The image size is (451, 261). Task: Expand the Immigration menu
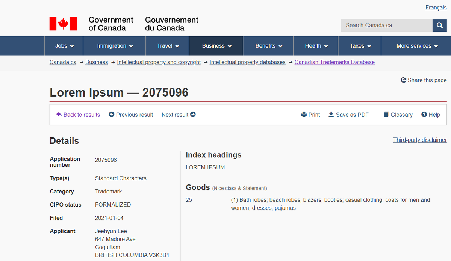[115, 46]
